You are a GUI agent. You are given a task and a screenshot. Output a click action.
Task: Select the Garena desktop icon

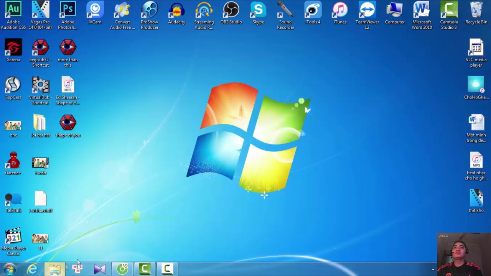tap(13, 51)
